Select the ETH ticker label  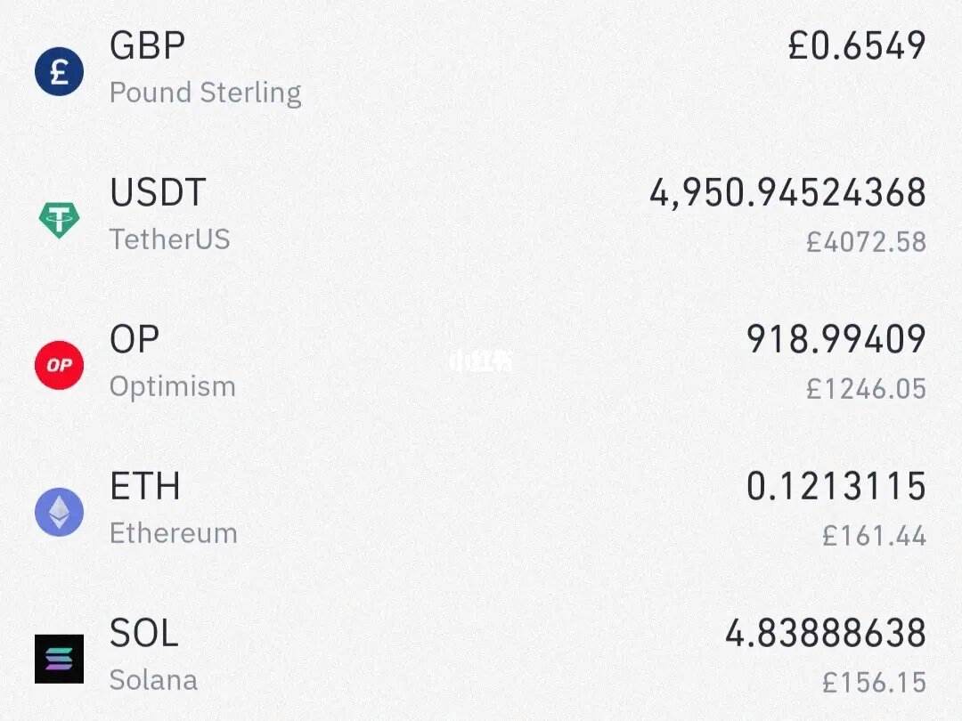pos(145,486)
